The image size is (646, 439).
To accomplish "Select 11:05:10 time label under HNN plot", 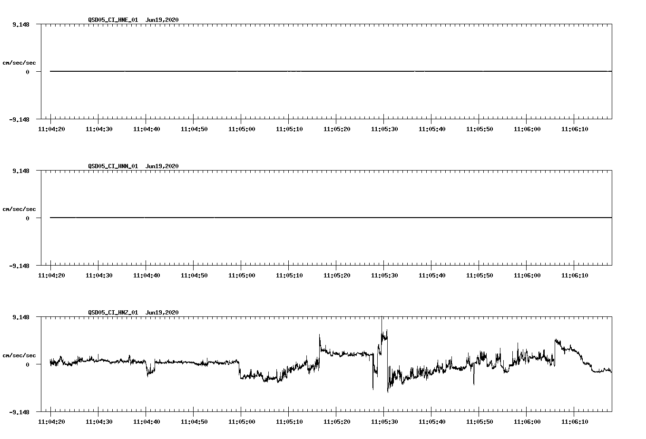I will point(289,275).
